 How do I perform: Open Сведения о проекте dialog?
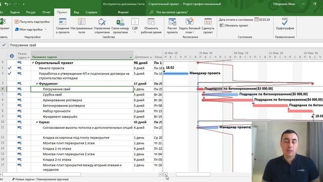63,26
